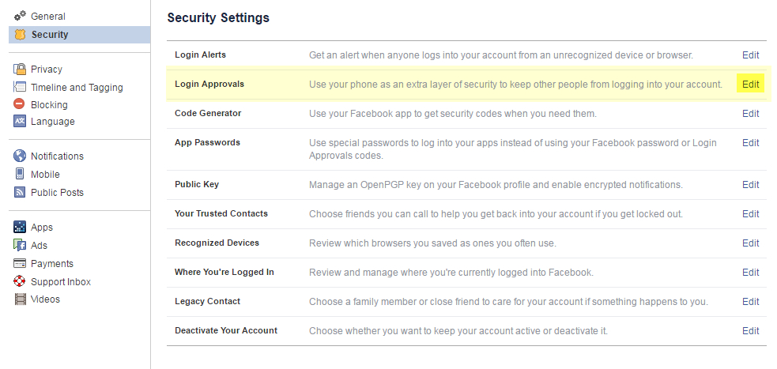The image size is (777, 369).
Task: Click the Security badge icon
Action: (20, 35)
